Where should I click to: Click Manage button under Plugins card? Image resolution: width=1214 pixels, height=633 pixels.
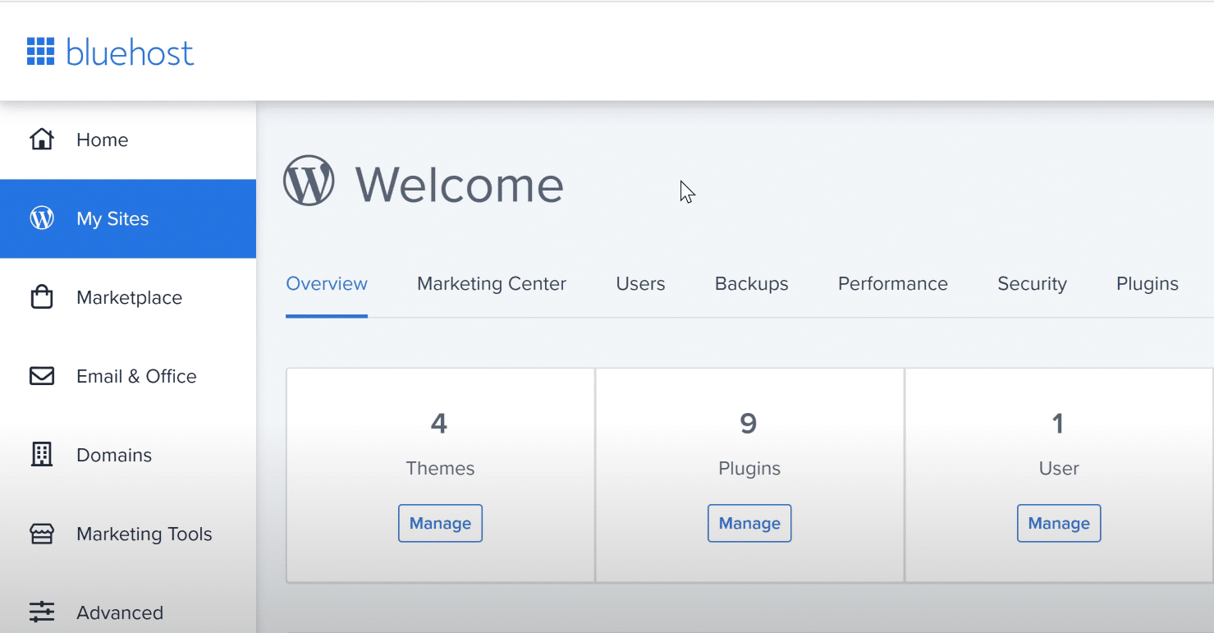[749, 523]
